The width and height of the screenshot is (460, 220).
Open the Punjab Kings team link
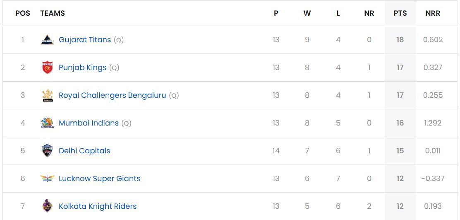[x=82, y=68]
